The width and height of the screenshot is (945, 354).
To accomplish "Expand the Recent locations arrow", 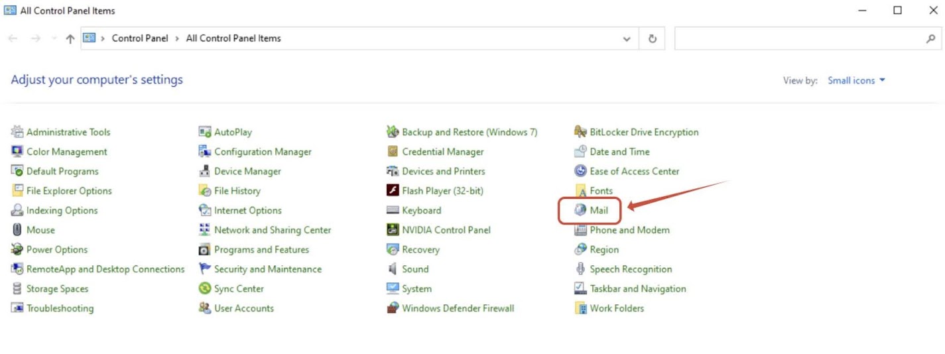I will click(54, 38).
